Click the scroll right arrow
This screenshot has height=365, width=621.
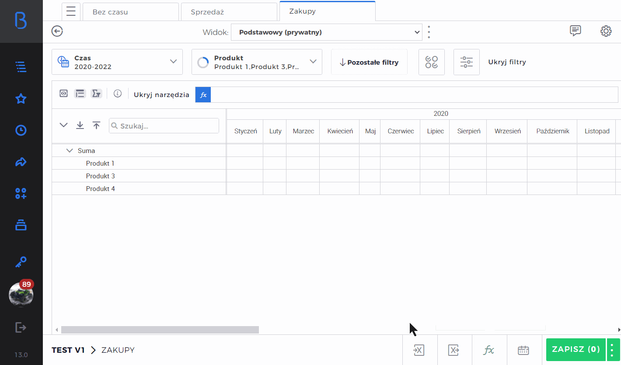pos(619,330)
